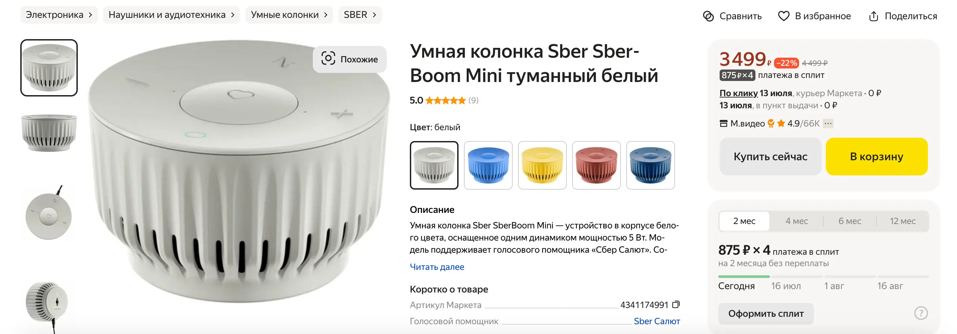Viewport: 957px width, 334px height.
Task: Select the 4 мес split period
Action: pos(796,221)
